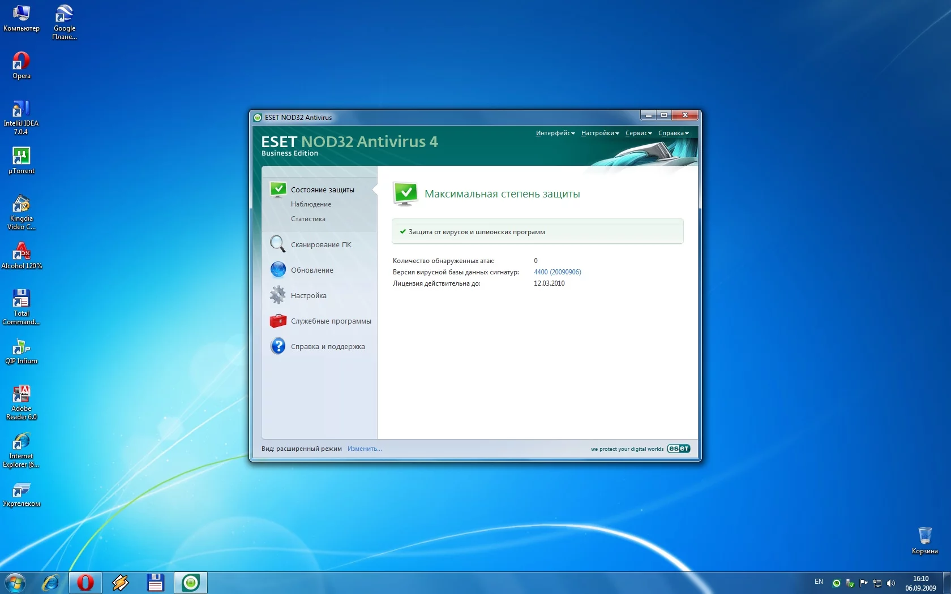Screen dimensions: 951x594
Task: Select the Total Commander desktop shortcut
Action: pos(22,308)
